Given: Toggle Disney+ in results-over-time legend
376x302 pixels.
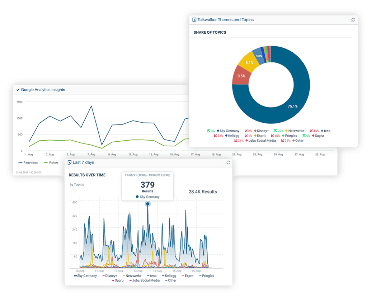Looking at the screenshot, I should (110, 276).
